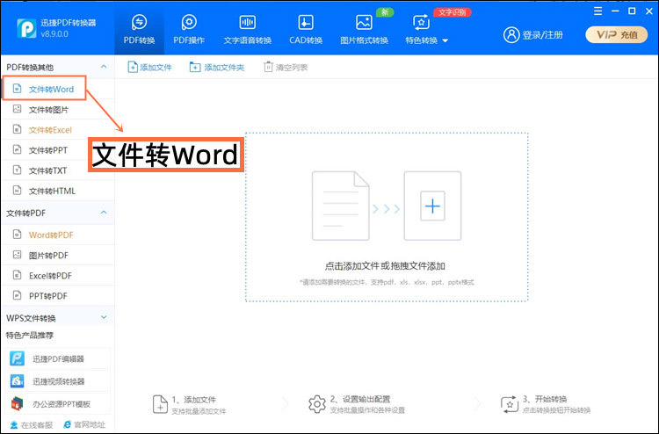Click the 迅捷视频转换器 product icon
The height and width of the screenshot is (434, 659).
click(18, 381)
